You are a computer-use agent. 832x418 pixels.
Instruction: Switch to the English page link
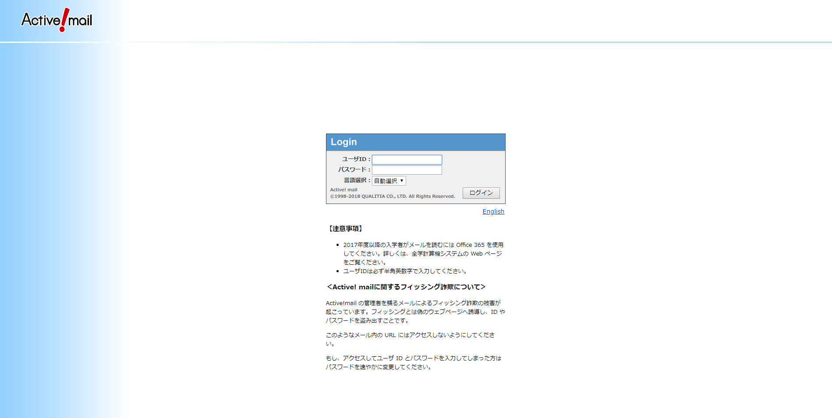click(493, 211)
